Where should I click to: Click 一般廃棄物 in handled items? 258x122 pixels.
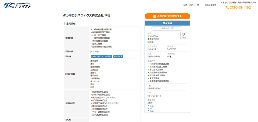pos(95,78)
